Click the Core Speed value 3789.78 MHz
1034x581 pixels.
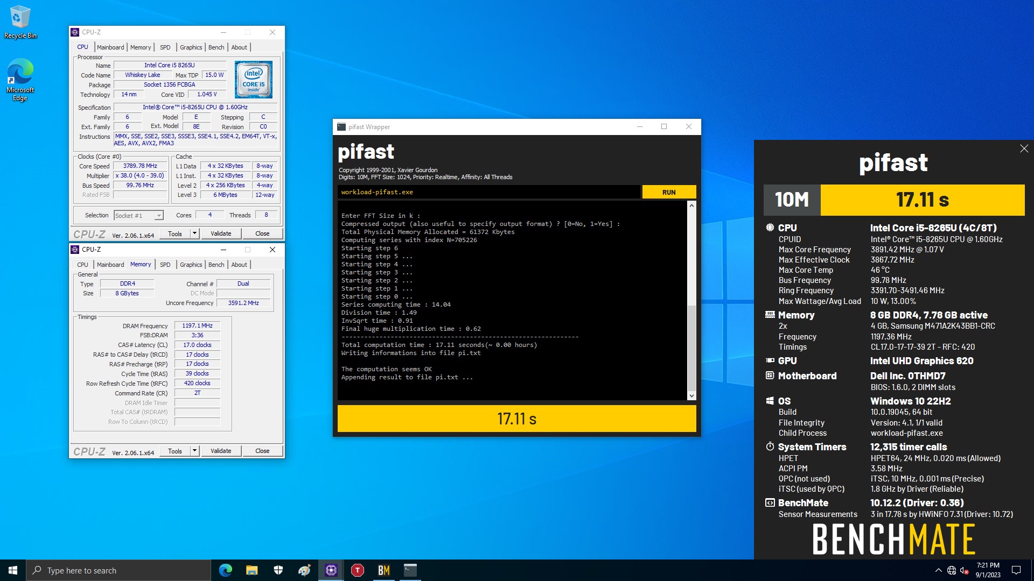coord(140,166)
